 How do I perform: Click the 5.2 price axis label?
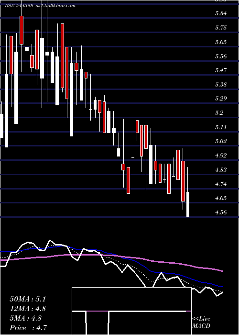(x=219, y=113)
